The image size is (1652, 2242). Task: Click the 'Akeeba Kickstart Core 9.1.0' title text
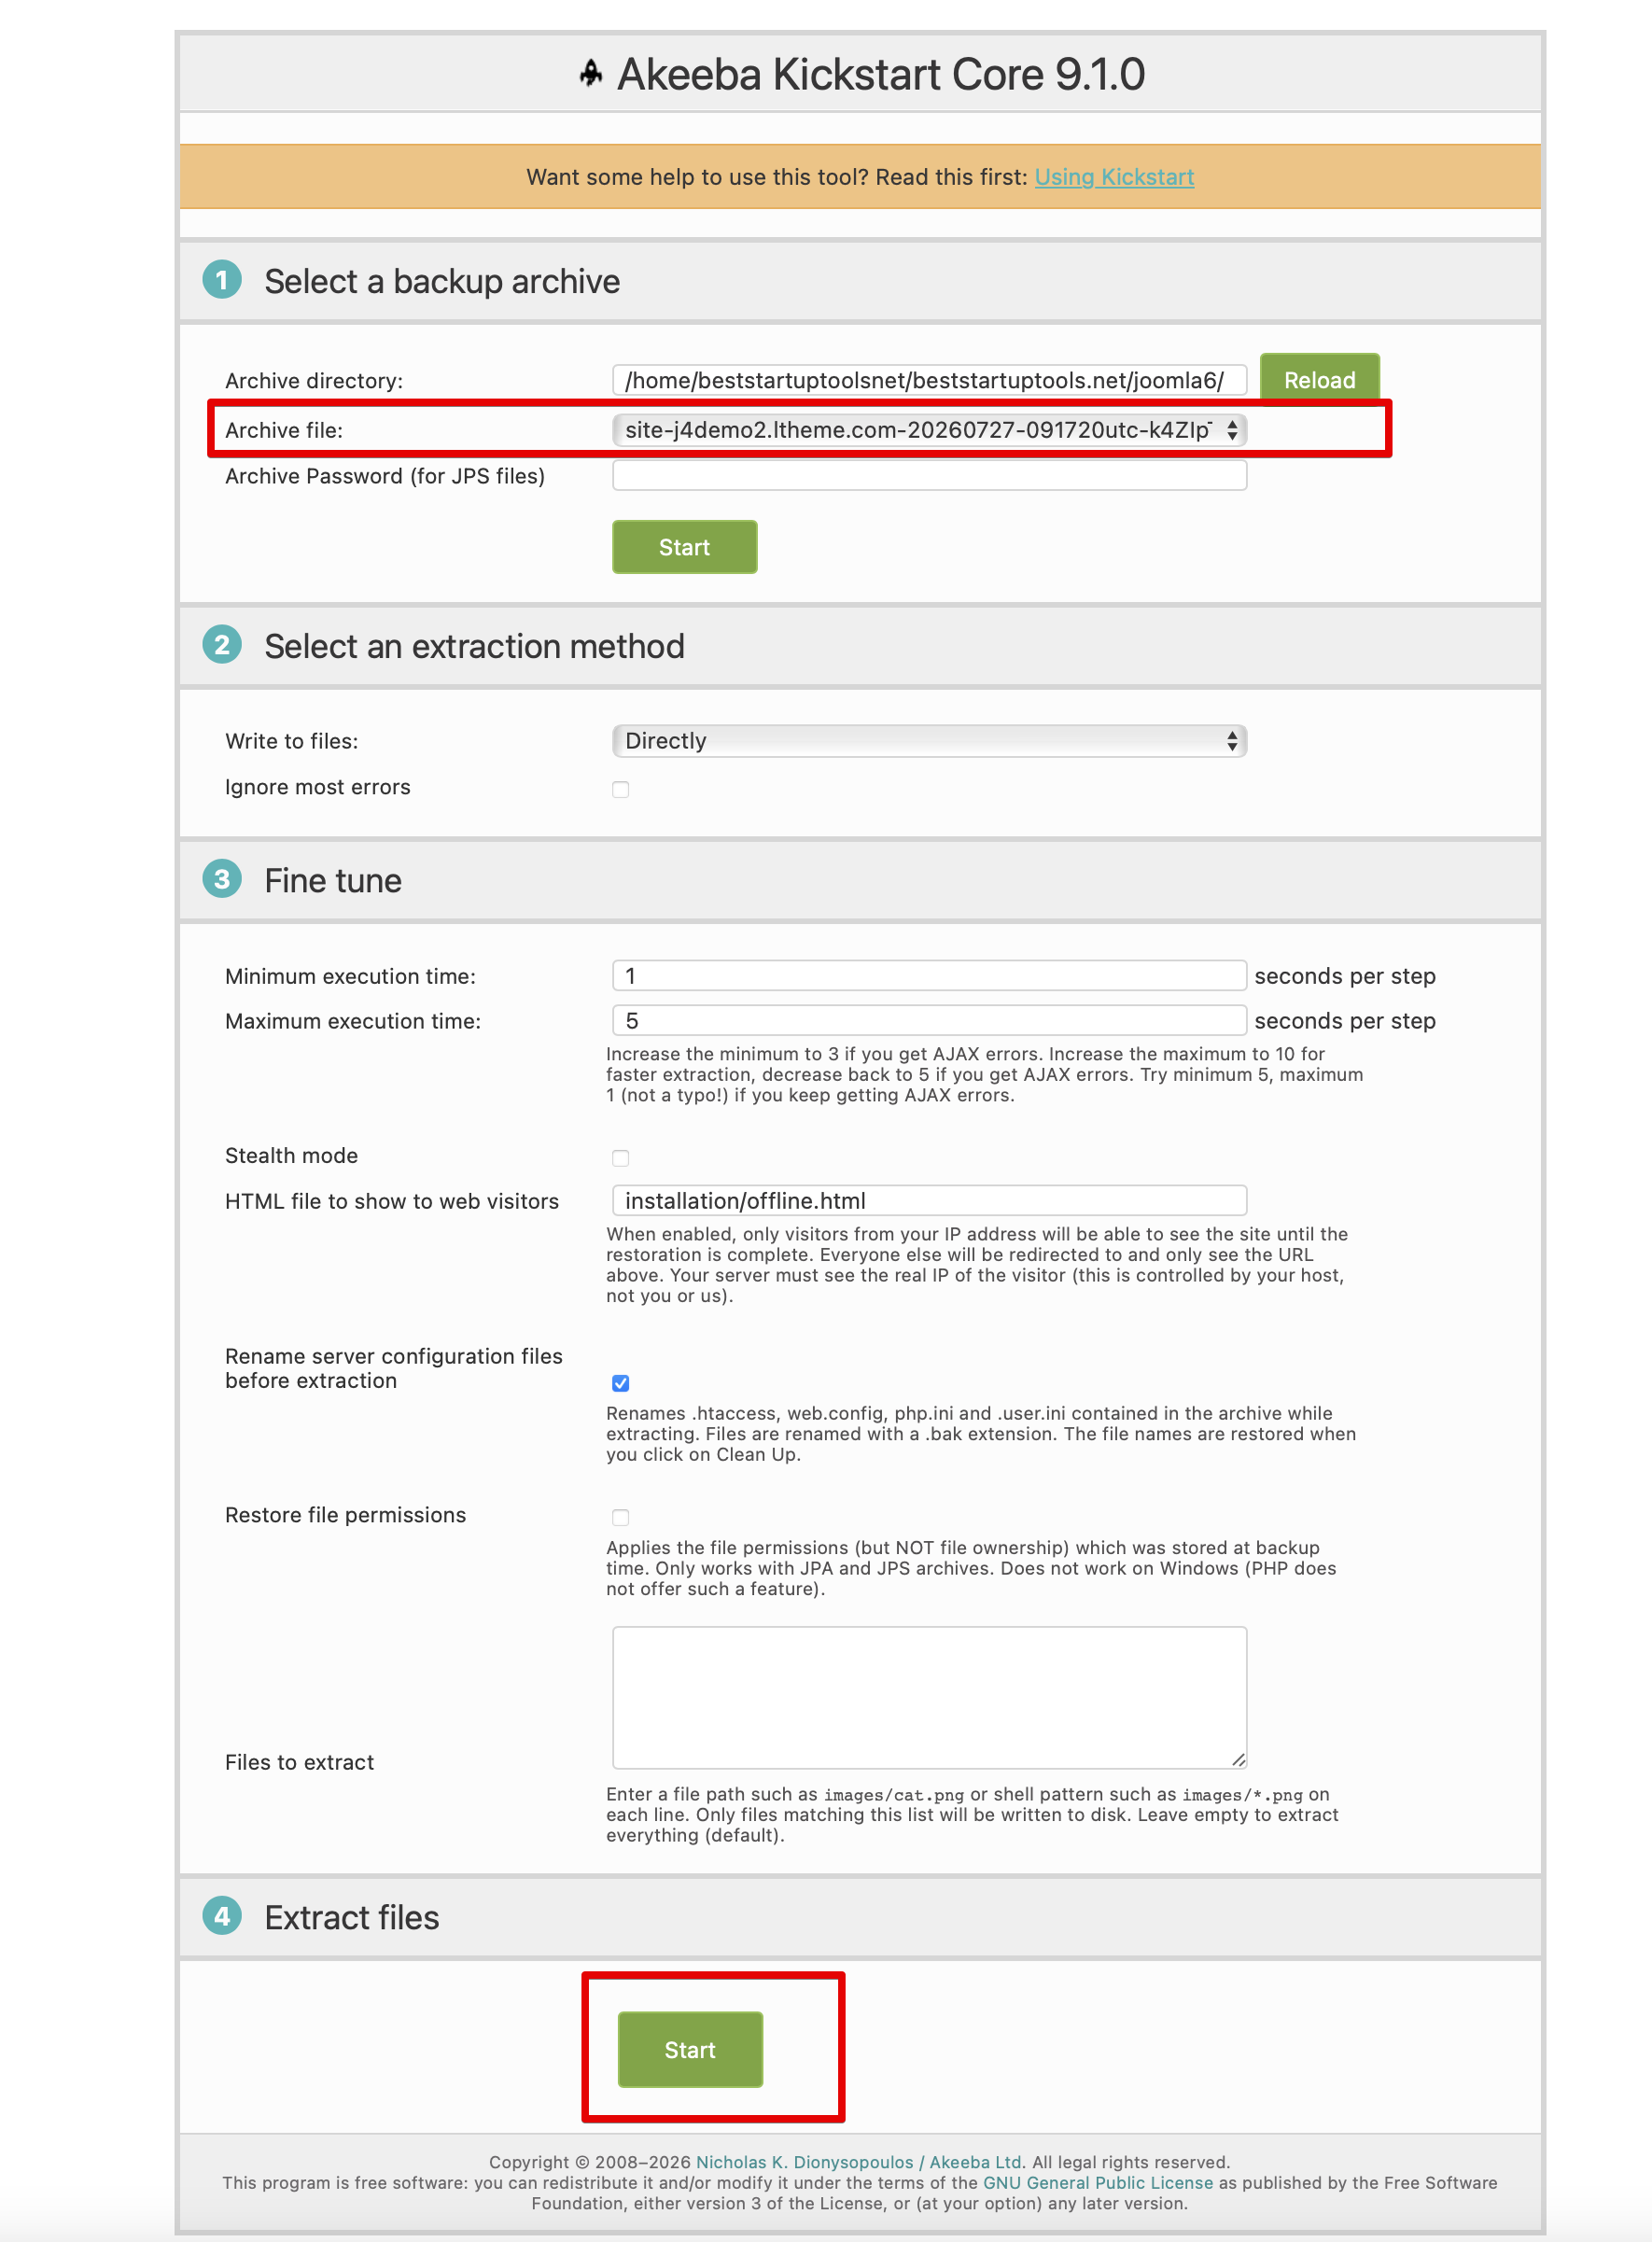click(x=881, y=74)
